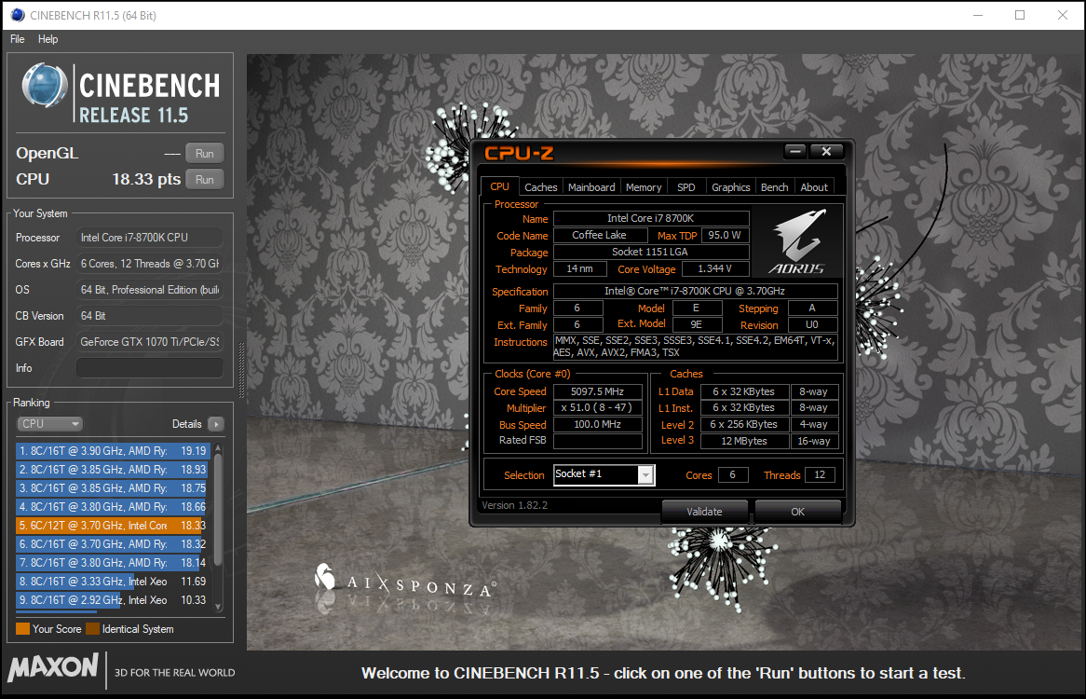The image size is (1086, 699).
Task: Open the Socket #1 selection dropdown
Action: 604,474
